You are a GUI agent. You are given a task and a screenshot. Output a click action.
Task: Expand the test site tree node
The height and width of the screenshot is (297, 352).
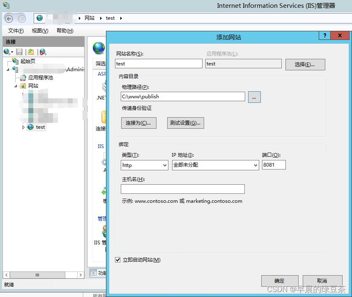(24, 127)
